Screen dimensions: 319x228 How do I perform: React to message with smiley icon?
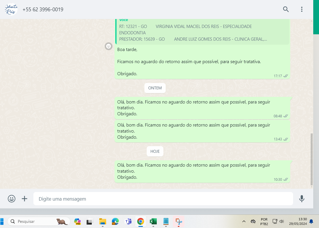(108, 46)
